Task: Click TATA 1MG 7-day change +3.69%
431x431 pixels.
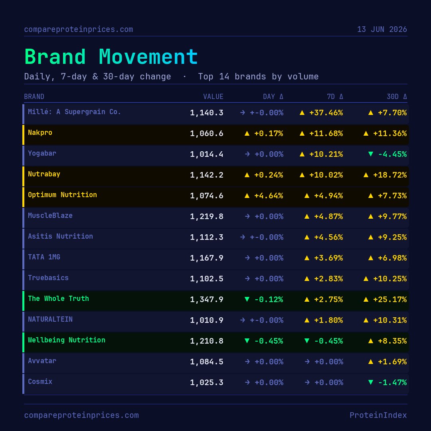Action: [x=328, y=258]
